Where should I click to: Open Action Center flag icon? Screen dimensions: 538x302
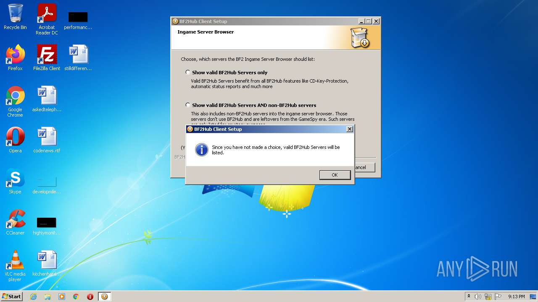click(498, 297)
